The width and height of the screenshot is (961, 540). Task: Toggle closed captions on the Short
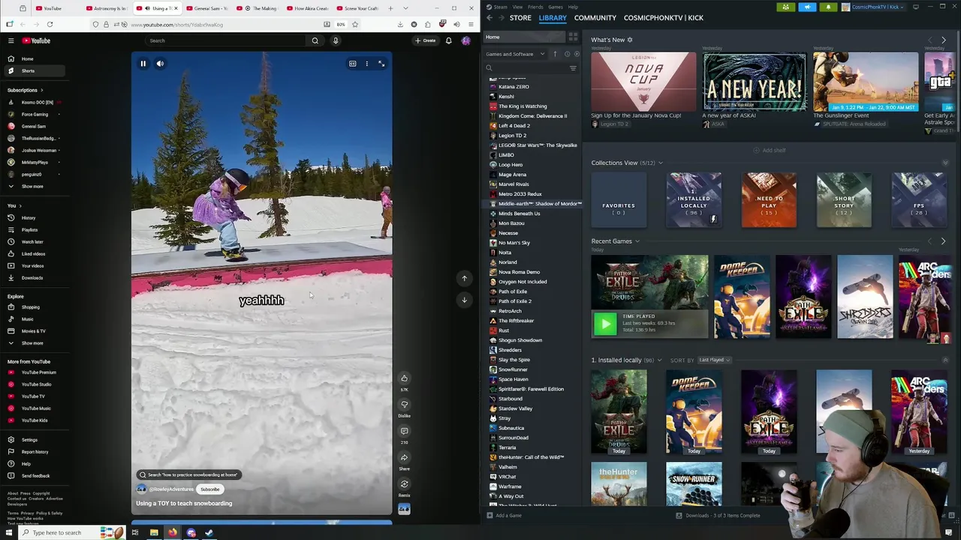(x=352, y=64)
